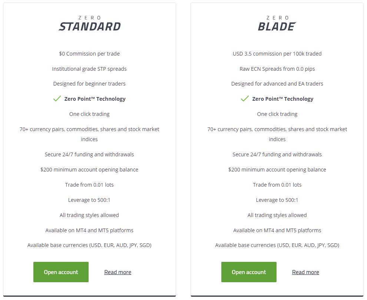Read more about Zero Blade
This screenshot has height=300, width=367.
(x=305, y=272)
